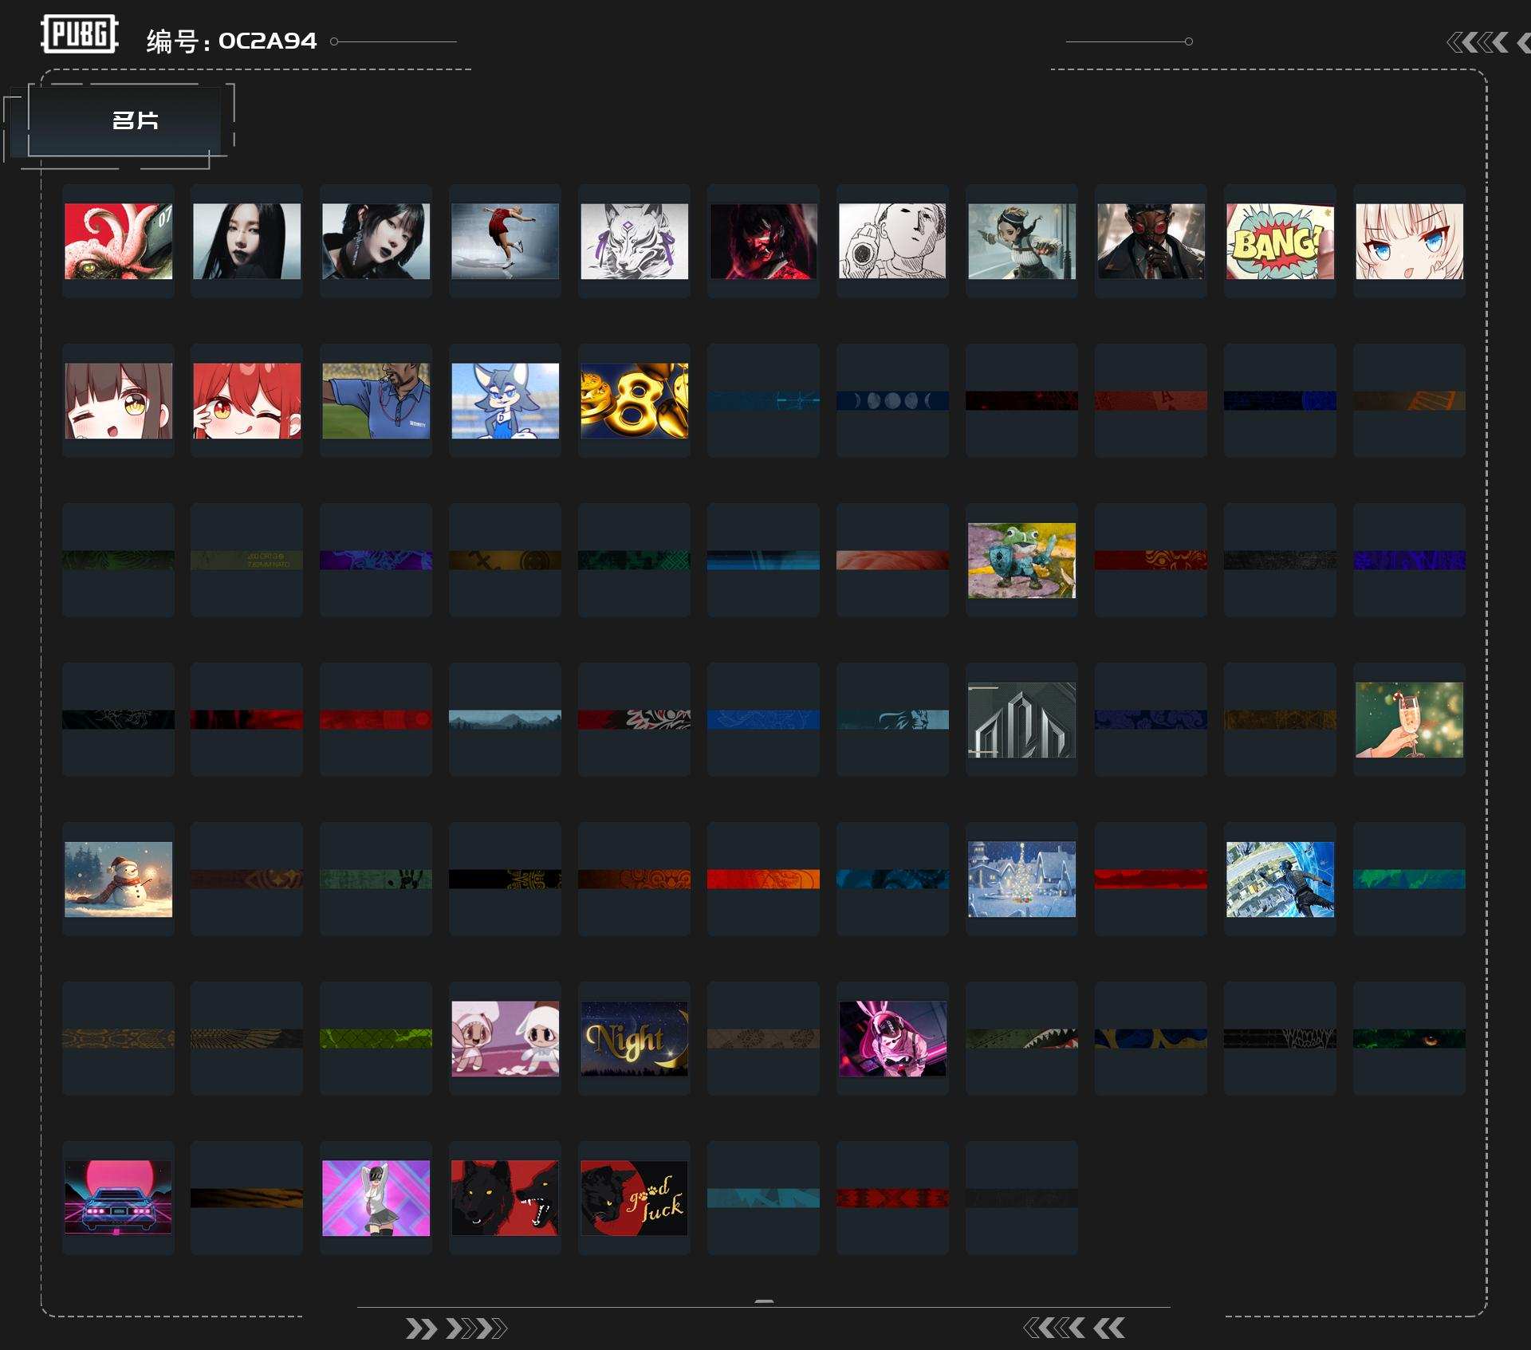1531x1350 pixels.
Task: Select the red-lit masked figure nameplate
Action: tap(763, 241)
